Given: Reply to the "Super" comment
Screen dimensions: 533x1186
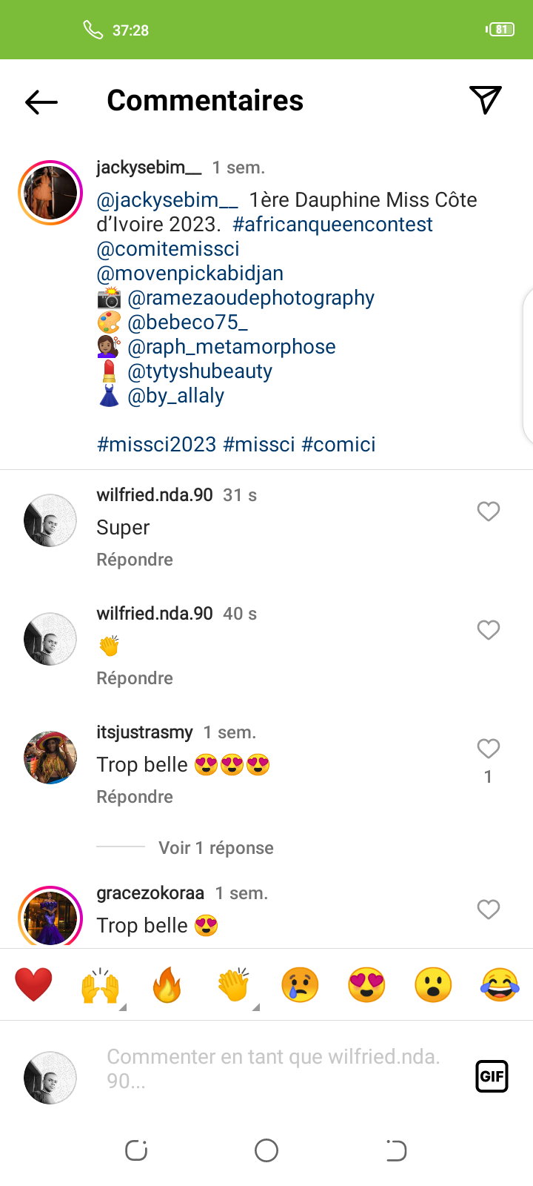Looking at the screenshot, I should (x=135, y=560).
